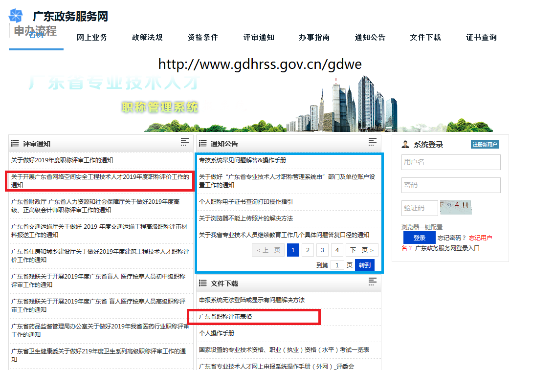533x370 pixels.
Task: Open the 资格条件 menu
Action: [x=203, y=37]
